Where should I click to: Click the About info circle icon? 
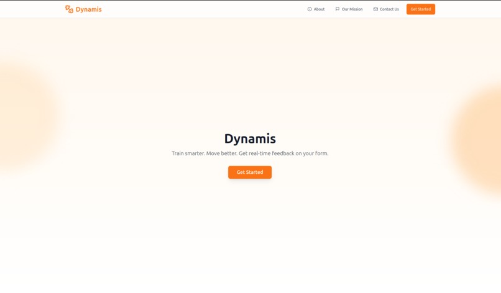coord(310,9)
